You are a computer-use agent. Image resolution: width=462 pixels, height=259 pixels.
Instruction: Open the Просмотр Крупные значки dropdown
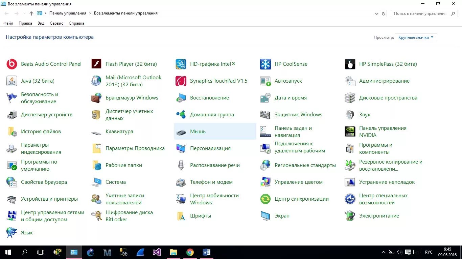[x=416, y=37]
